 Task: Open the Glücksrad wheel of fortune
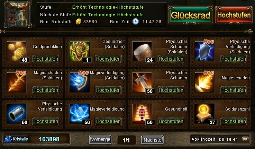click(x=190, y=15)
